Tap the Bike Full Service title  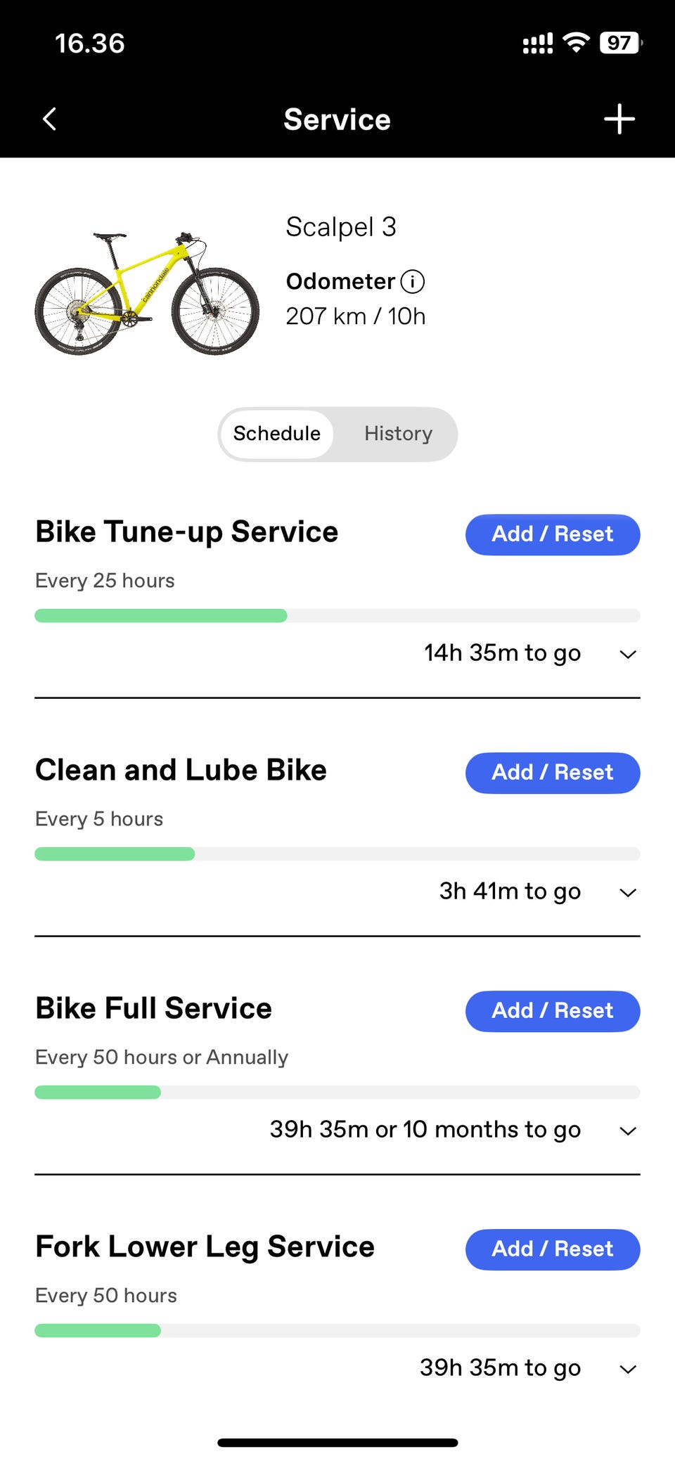pos(153,1008)
